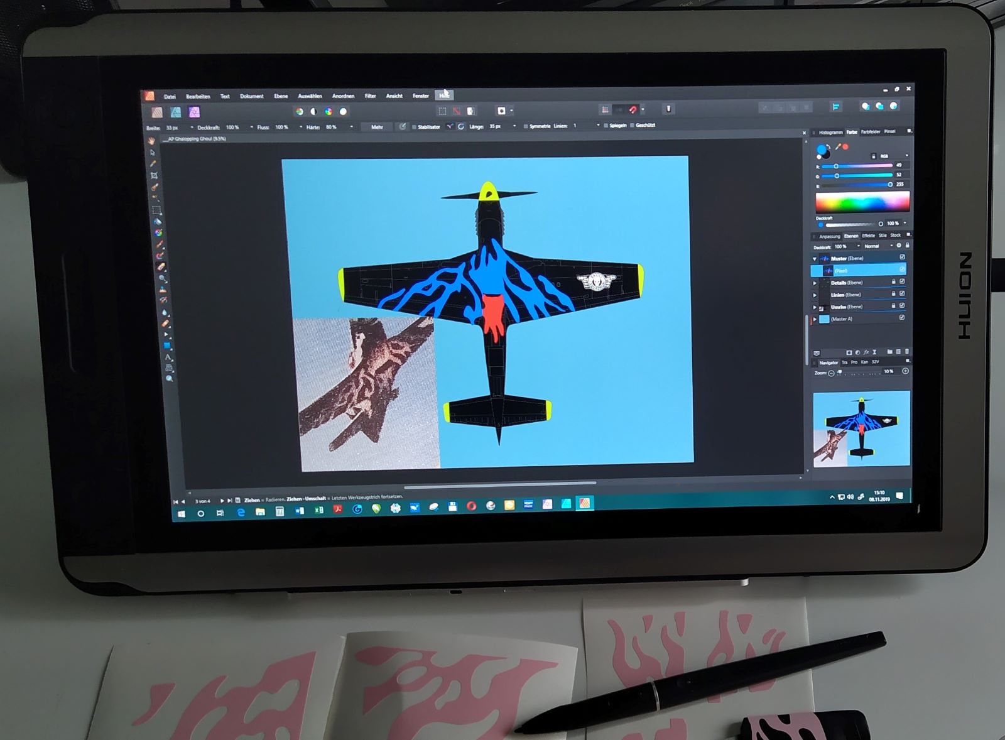This screenshot has width=1005, height=740.
Task: Enable the Stabilisator checkbox
Action: pos(415,127)
